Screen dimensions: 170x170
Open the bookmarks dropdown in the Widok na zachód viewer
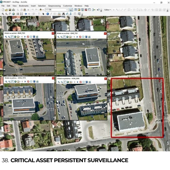[x=18, y=37]
